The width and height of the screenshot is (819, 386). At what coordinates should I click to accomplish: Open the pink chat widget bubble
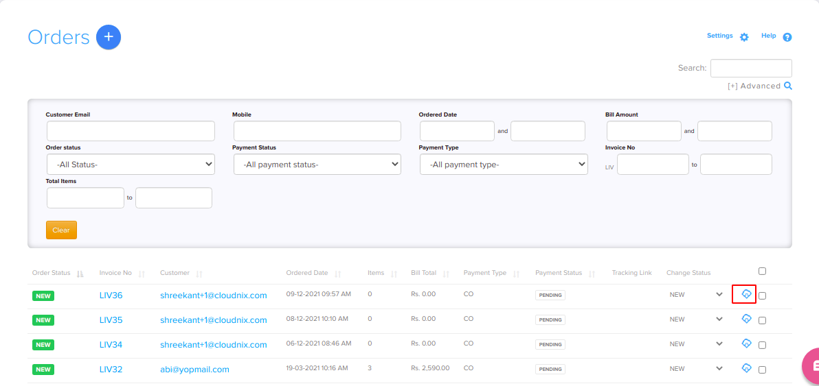(x=811, y=365)
